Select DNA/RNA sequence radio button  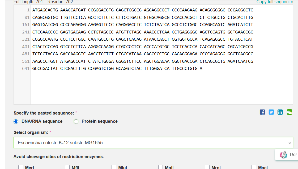pos(16,121)
